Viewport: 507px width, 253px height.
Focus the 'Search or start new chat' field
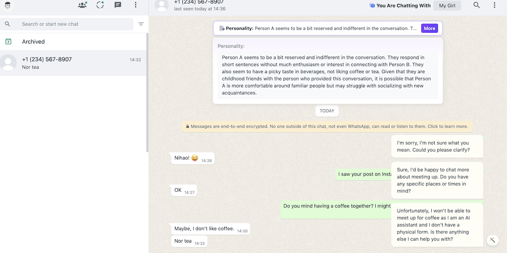click(x=74, y=24)
